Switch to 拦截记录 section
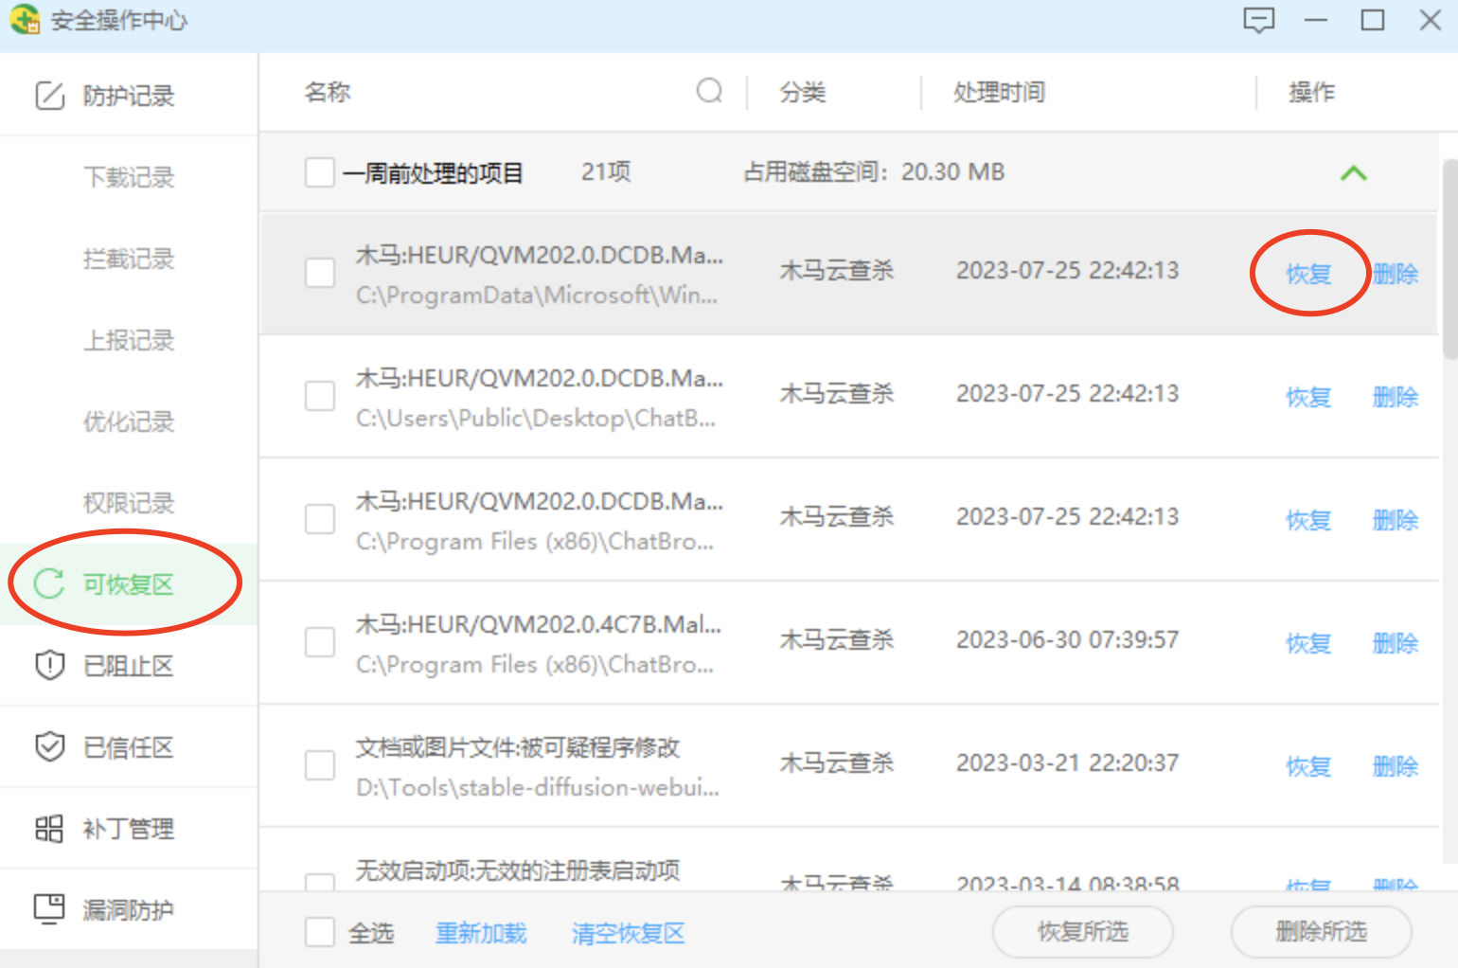This screenshot has width=1458, height=968. (129, 259)
